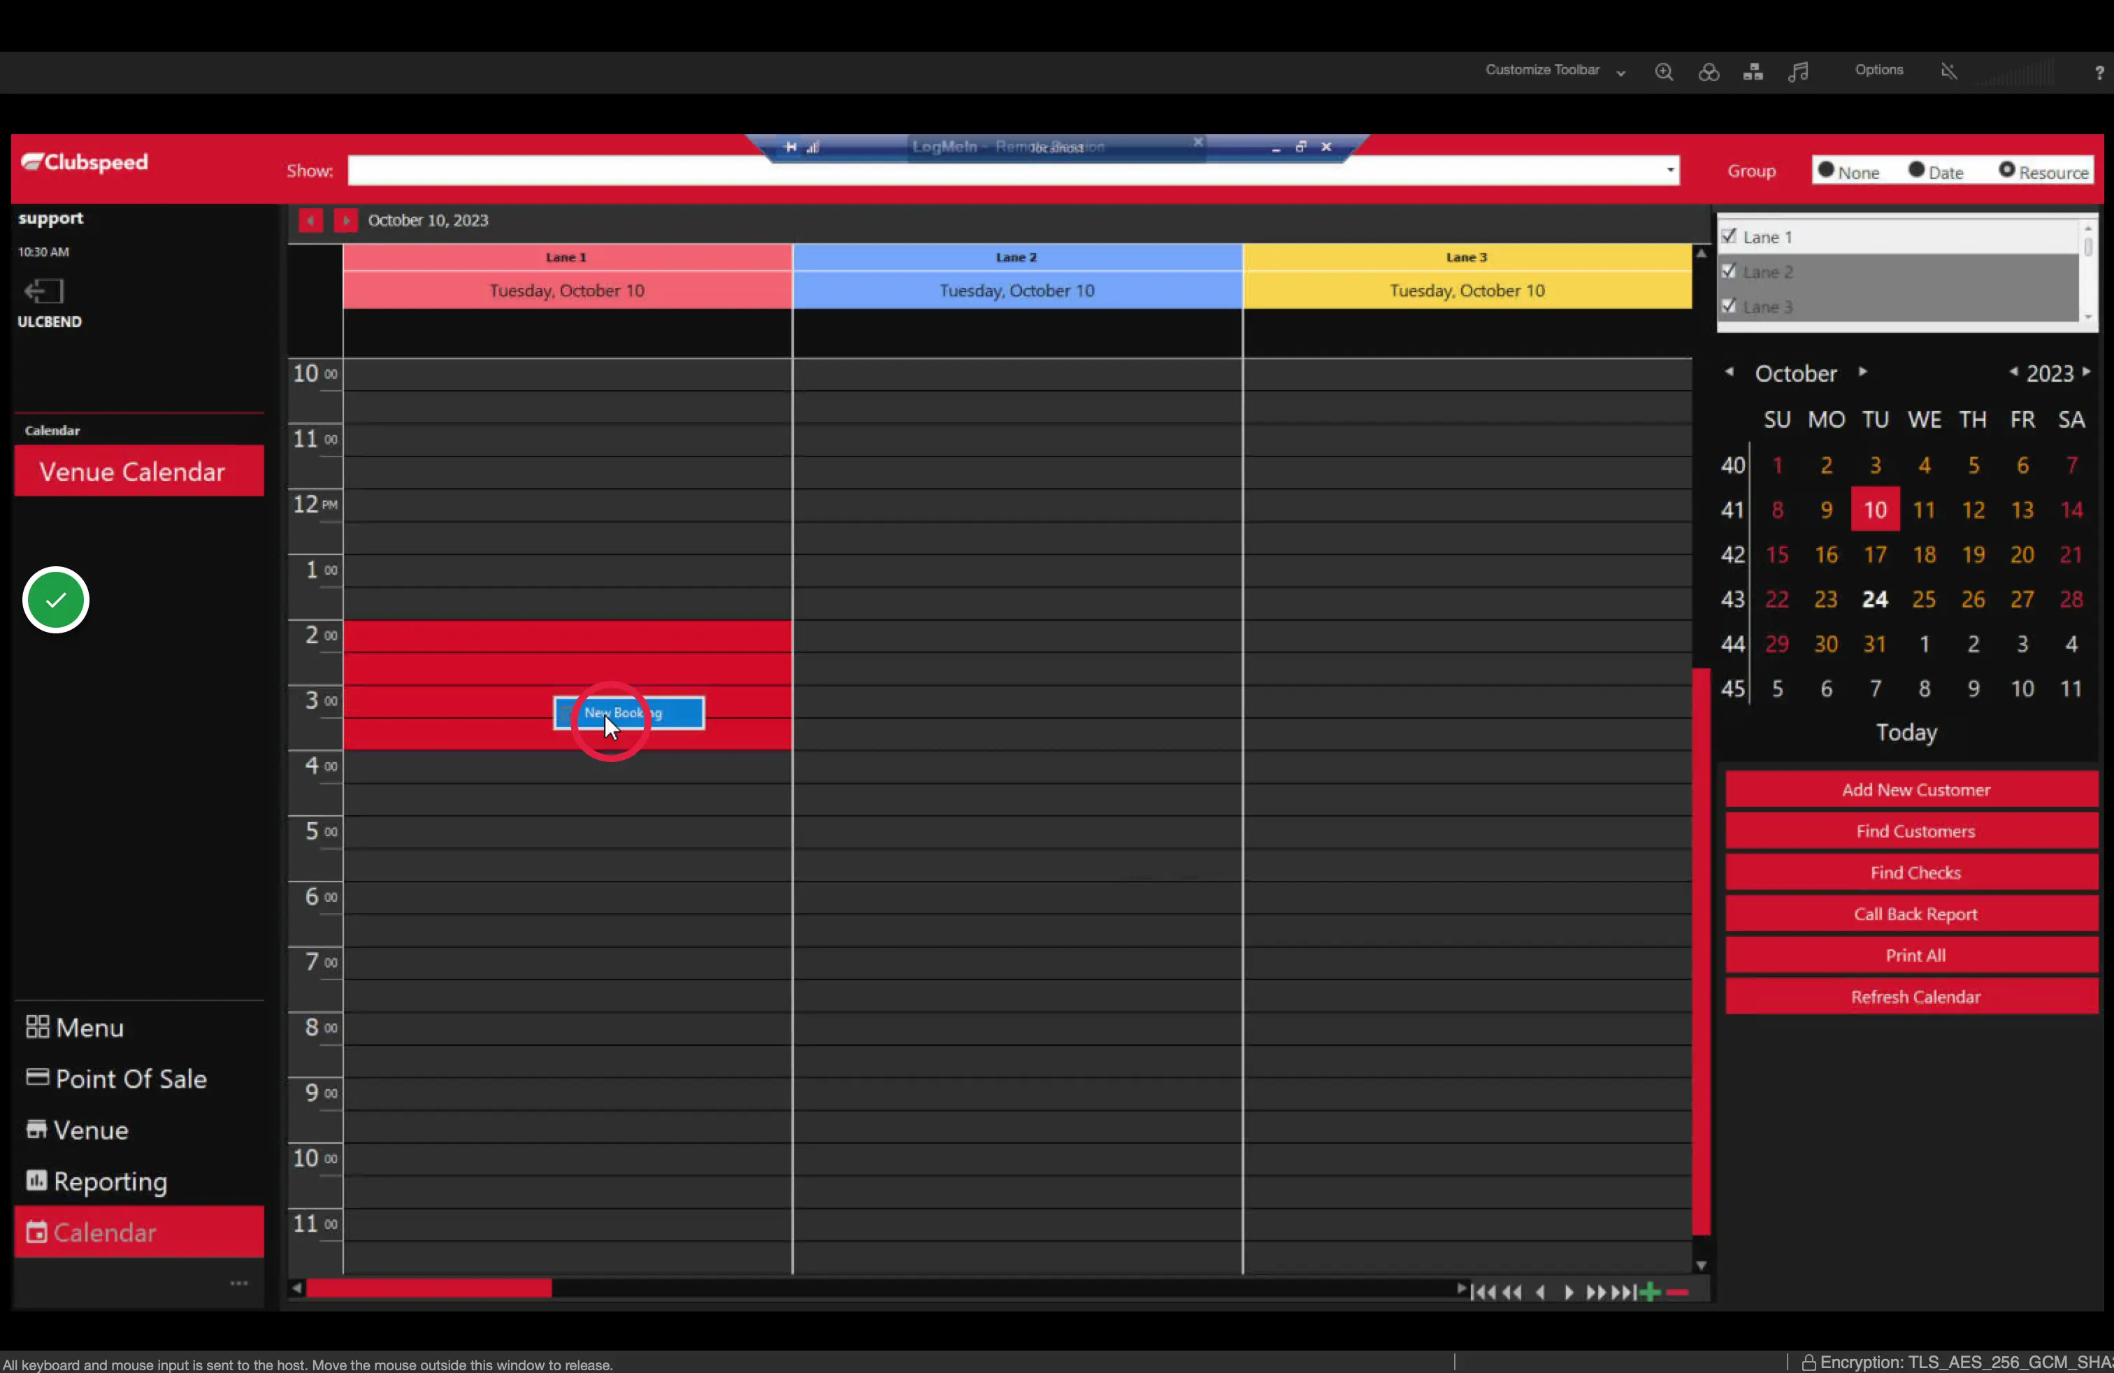Go to next day with red right arrow
Screen dimensions: 2114x1373
[x=345, y=220]
